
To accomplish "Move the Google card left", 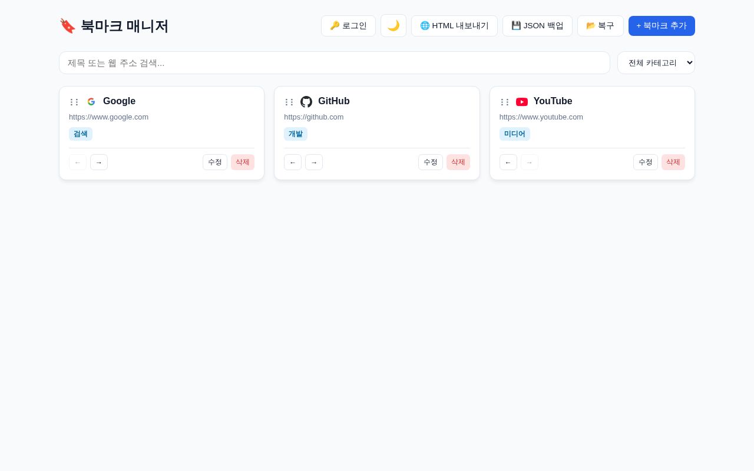I will pyautogui.click(x=78, y=162).
